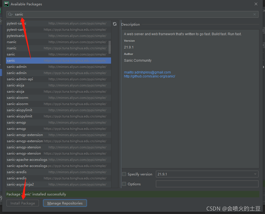265x214 pixels.
Task: Select pytest-sanic from the tsinghua mirror
Action: coord(58,30)
